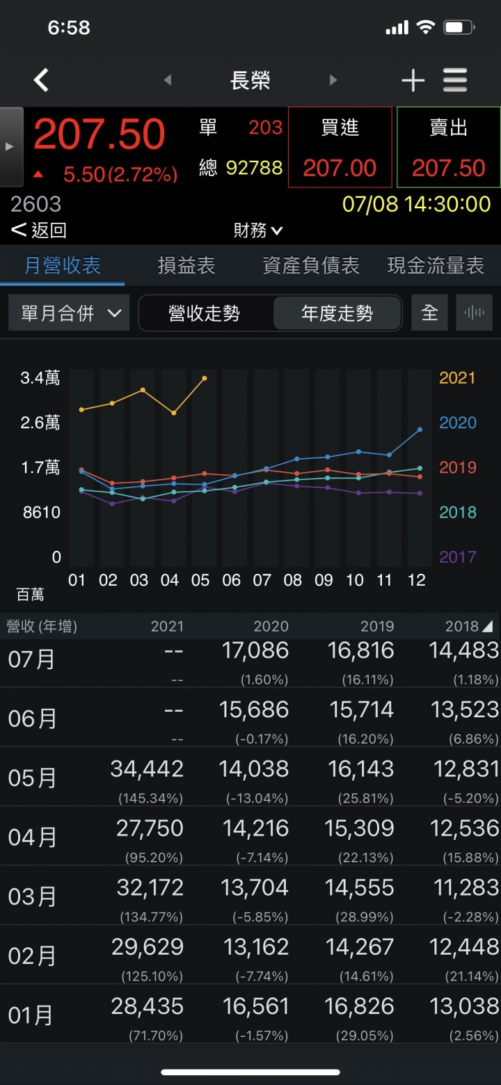Add stock with the plus icon
Viewport: 501px width, 1085px height.
tap(413, 81)
